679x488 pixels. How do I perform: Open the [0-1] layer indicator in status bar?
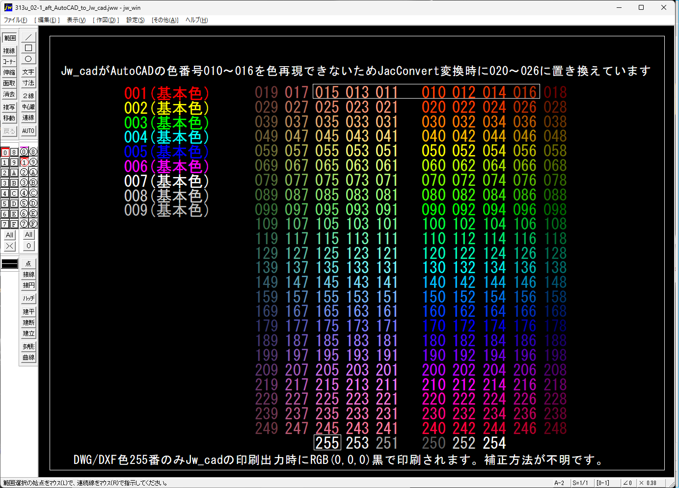pos(603,483)
